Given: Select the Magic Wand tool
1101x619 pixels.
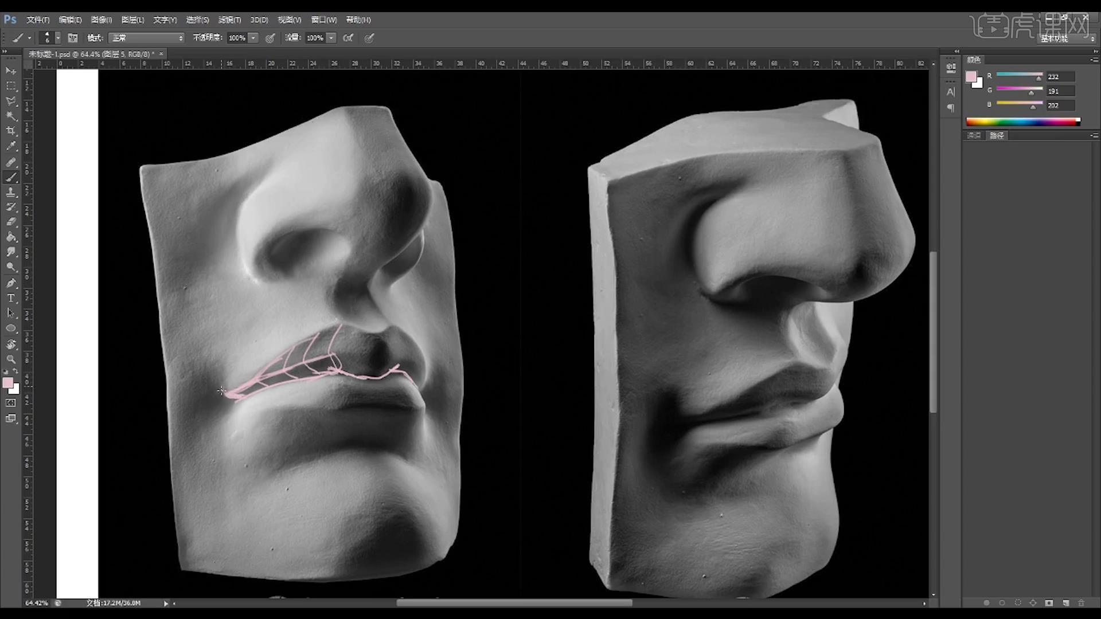Looking at the screenshot, I should [11, 116].
